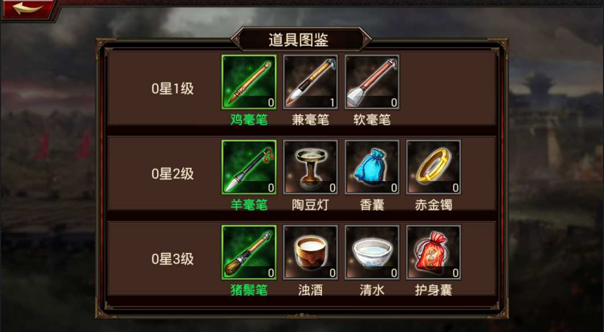This screenshot has width=604, height=332.
Task: Select the 羊毫笔 brush icon
Action: 249,167
